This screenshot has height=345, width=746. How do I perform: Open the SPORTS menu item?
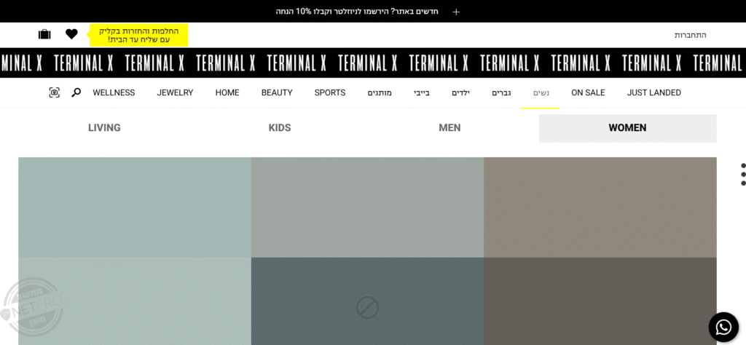tap(330, 92)
